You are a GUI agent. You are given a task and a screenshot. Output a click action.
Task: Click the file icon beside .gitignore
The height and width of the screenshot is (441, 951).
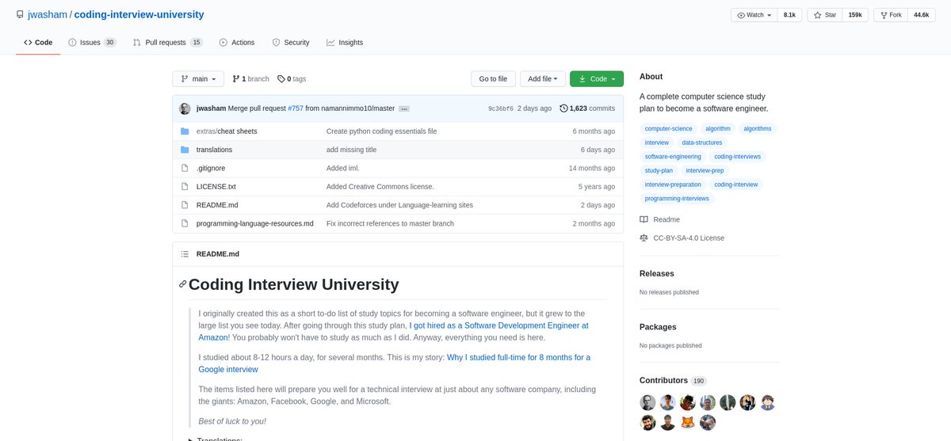pyautogui.click(x=185, y=168)
